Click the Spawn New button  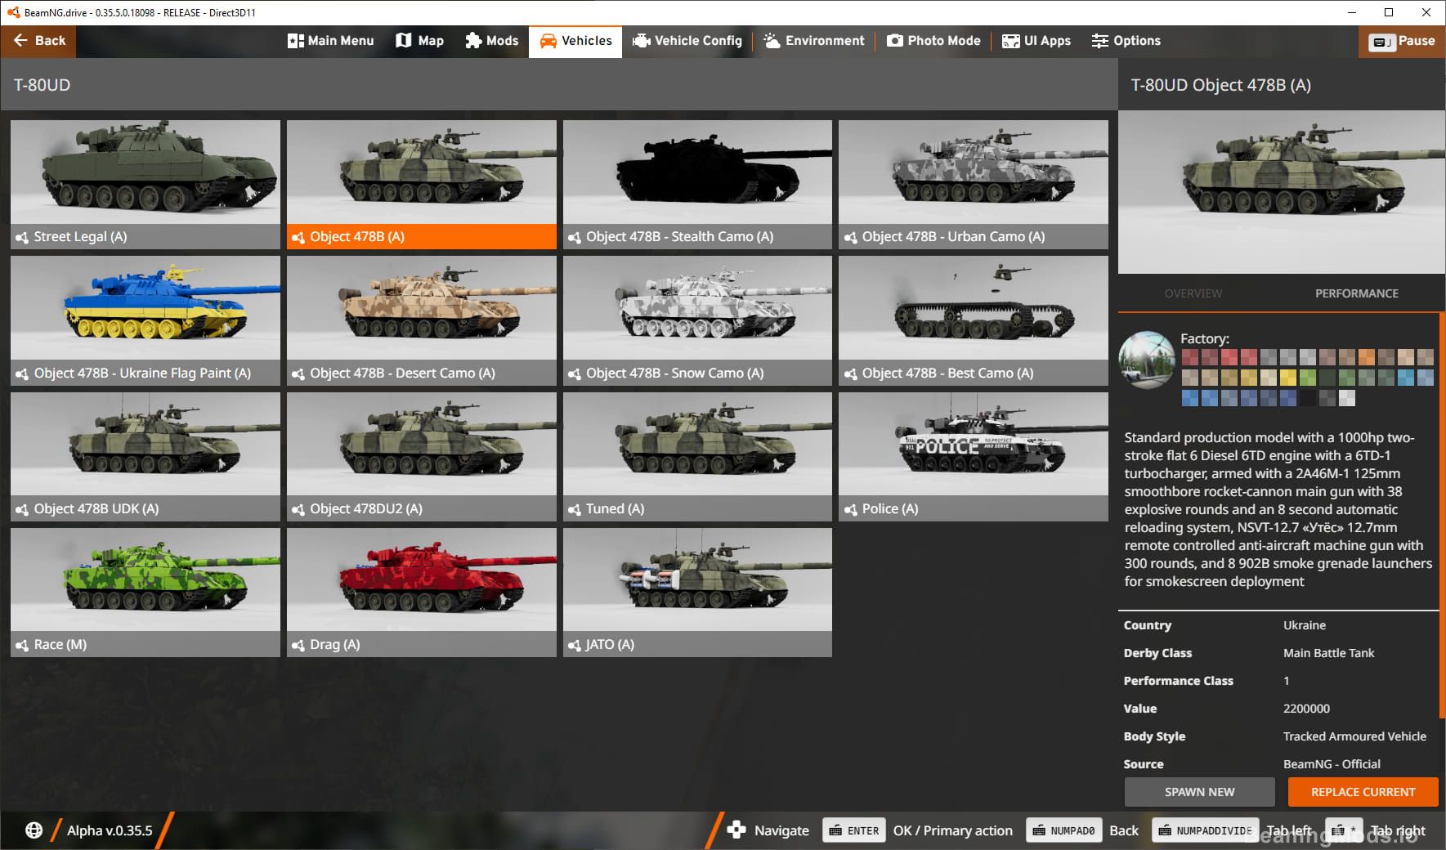click(1199, 792)
